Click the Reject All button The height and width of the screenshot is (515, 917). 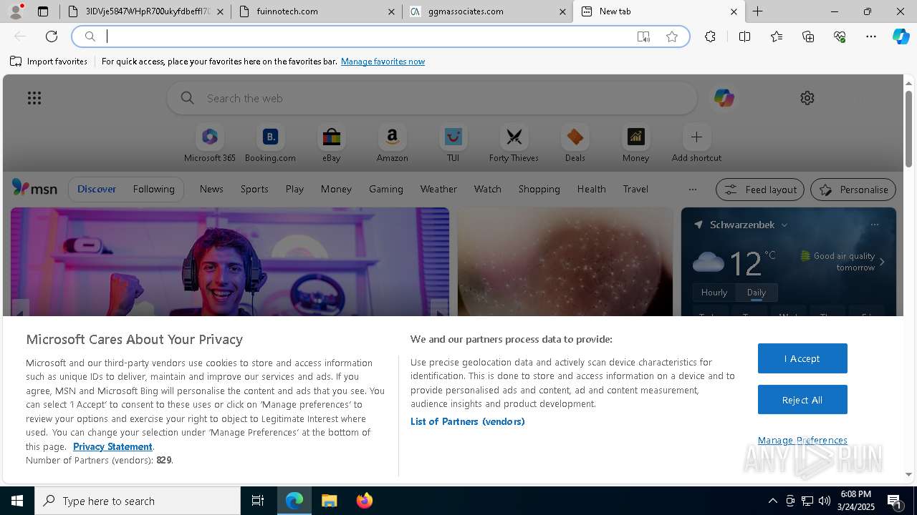click(x=802, y=400)
